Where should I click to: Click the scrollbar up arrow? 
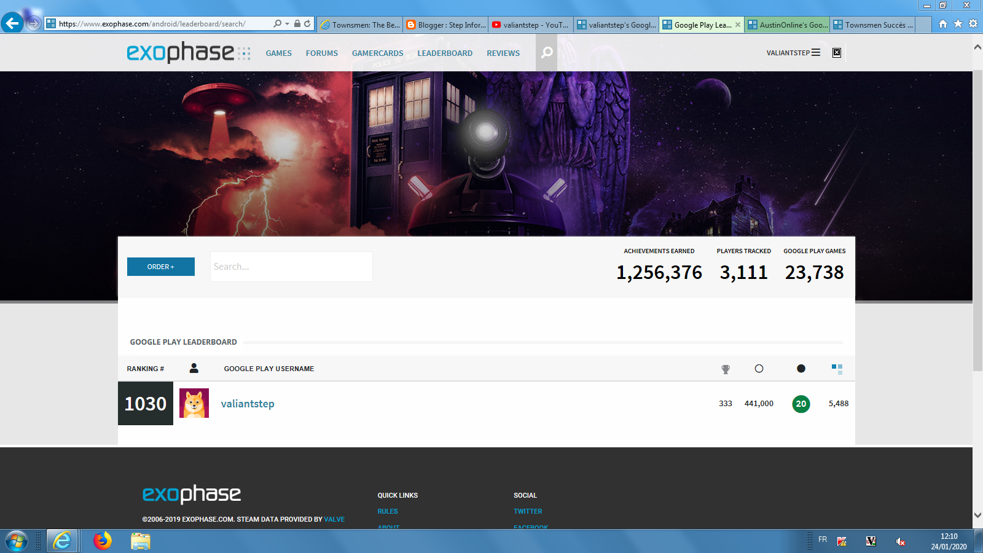click(977, 47)
